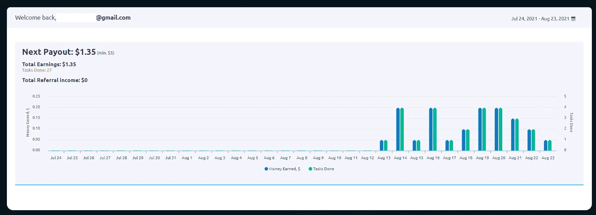The width and height of the screenshot is (596, 215).
Task: Click the @gmail.com welcome text
Action: pos(113,18)
